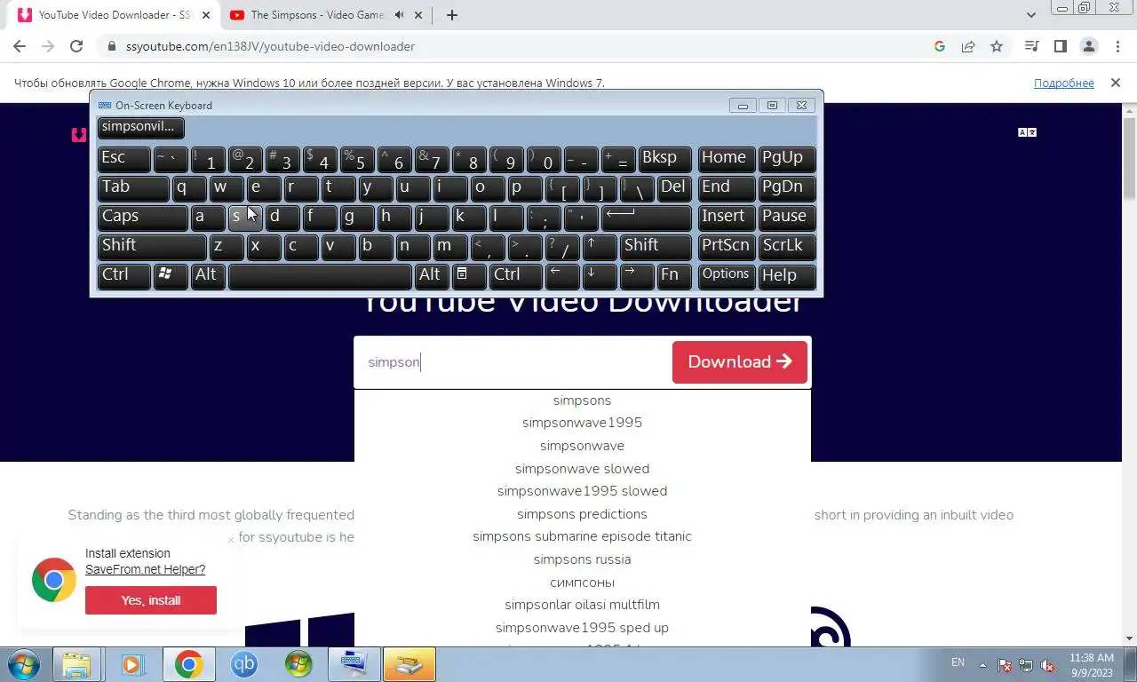Click the Windows Start button
Screen dimensions: 1137x682
pos(24,664)
